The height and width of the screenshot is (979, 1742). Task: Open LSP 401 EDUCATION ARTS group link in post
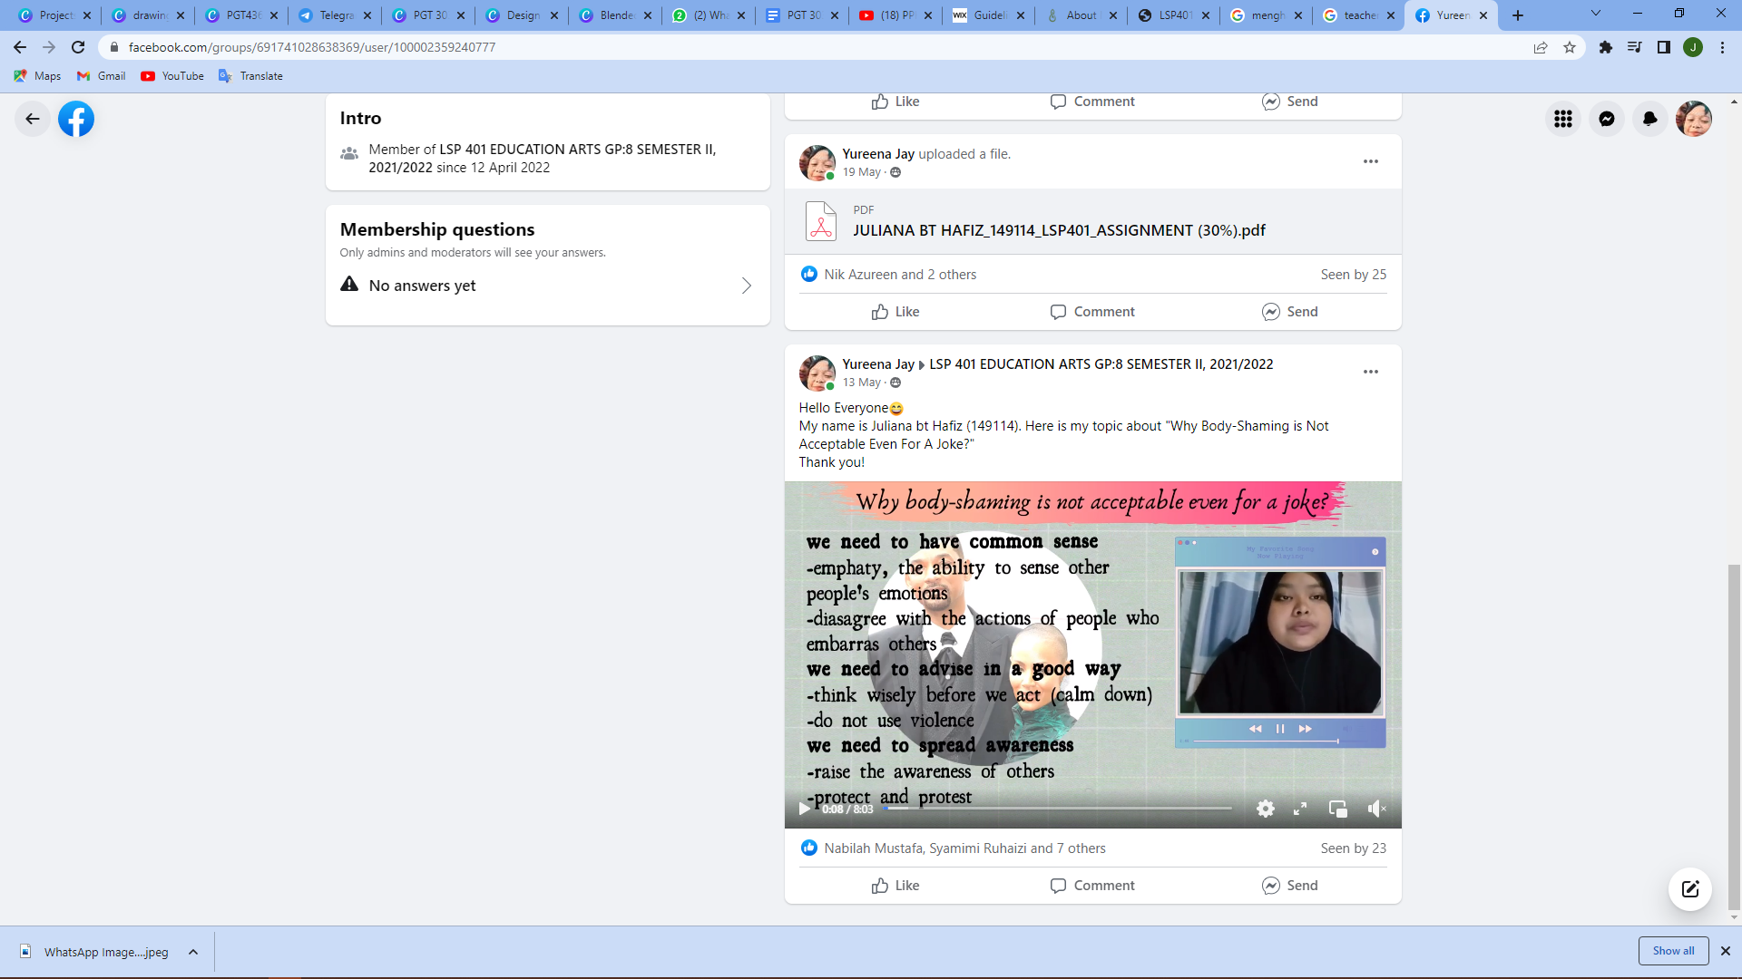click(x=1101, y=363)
